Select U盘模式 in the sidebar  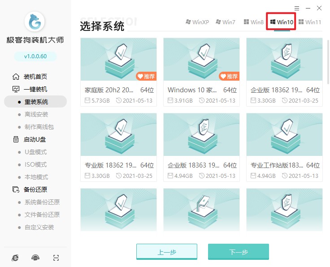35,152
